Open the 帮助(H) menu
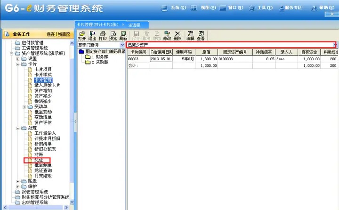The width and height of the screenshot is (339, 210). (327, 8)
